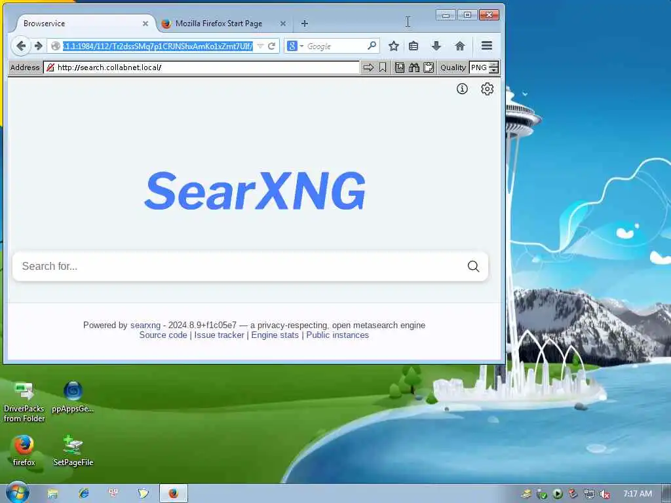Click SearXNG search magnifier button
This screenshot has width=671, height=503.
pos(473,267)
